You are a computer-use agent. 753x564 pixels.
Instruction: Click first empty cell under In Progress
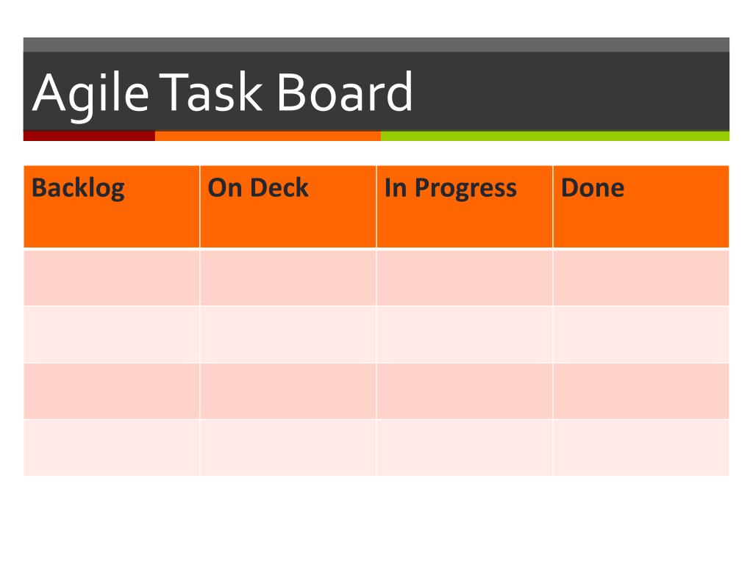click(465, 278)
